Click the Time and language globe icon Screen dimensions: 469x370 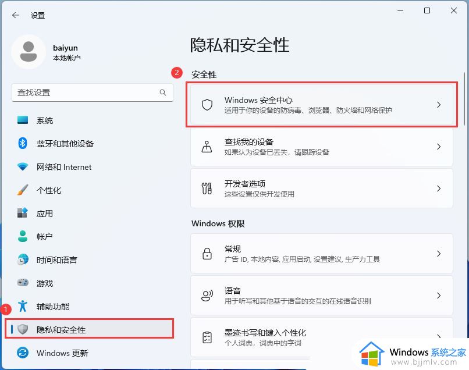pyautogui.click(x=23, y=259)
